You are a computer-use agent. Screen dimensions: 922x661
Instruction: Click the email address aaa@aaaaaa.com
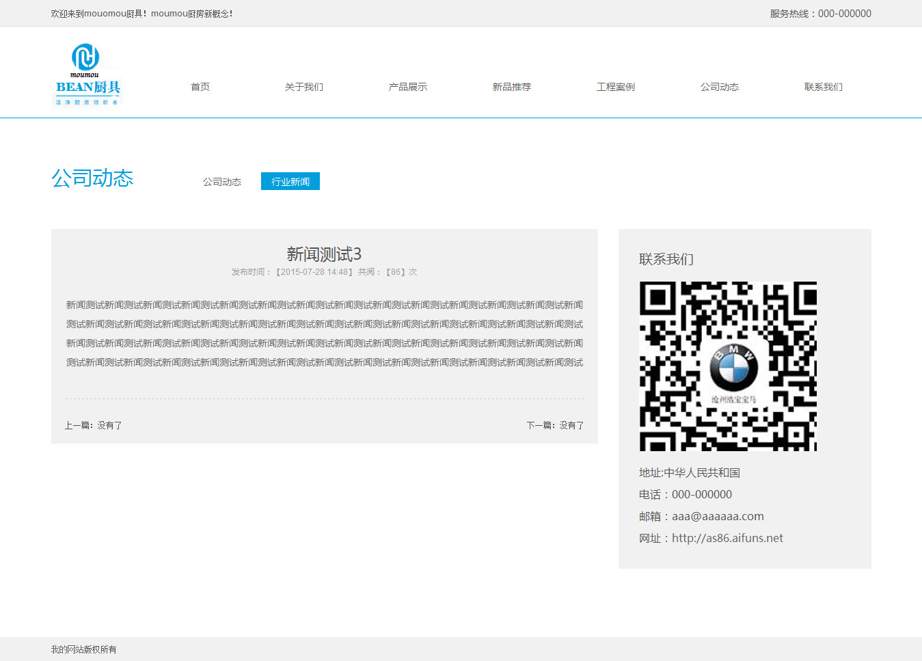(718, 516)
